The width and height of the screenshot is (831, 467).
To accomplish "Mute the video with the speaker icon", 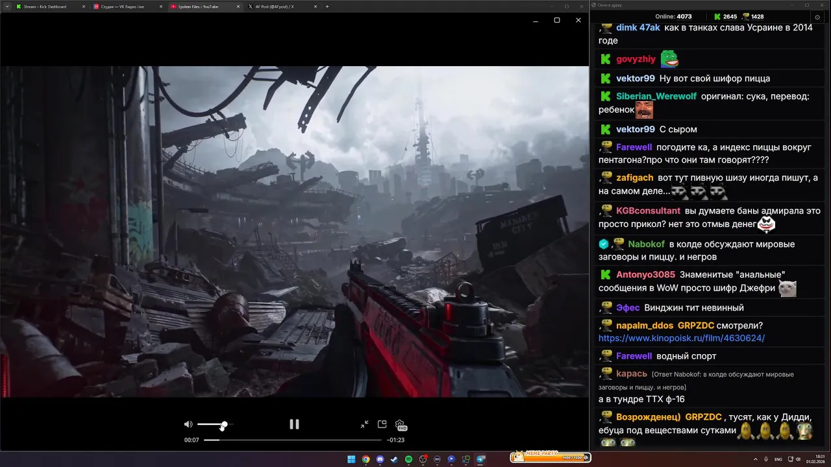I will 188,424.
